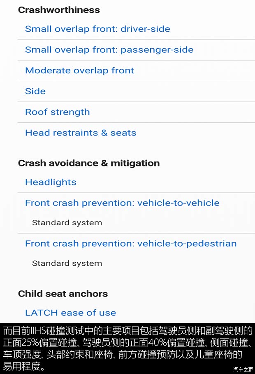View Head restraints & seats rating

[81, 133]
